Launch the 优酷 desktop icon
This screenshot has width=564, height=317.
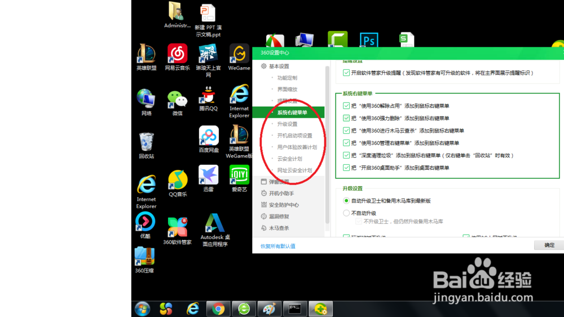[x=146, y=225]
